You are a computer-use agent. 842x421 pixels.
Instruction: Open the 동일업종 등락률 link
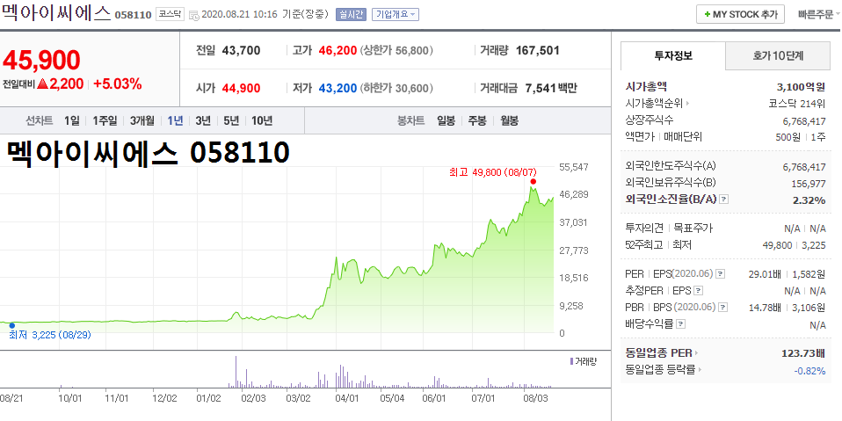(664, 369)
